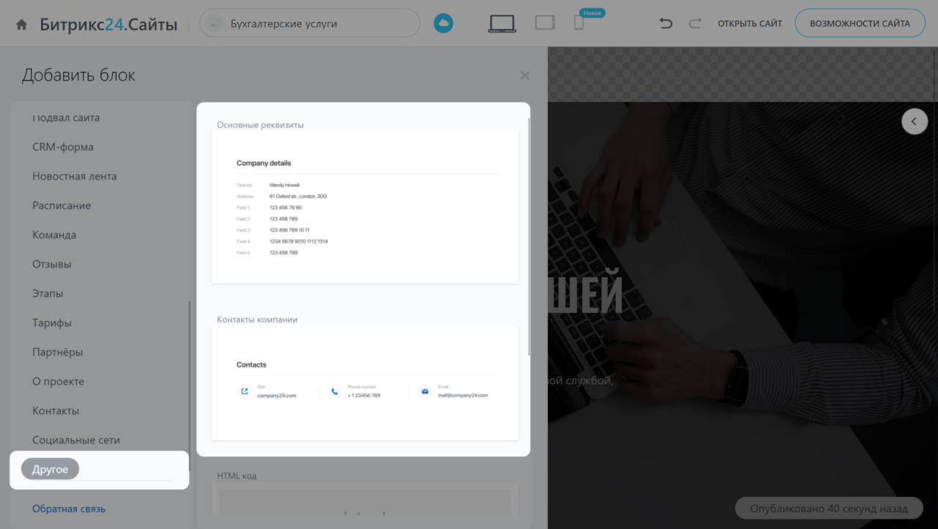Select the О проекте category

point(58,381)
